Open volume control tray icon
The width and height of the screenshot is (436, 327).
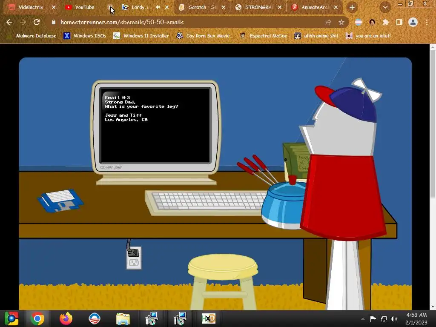click(394, 318)
